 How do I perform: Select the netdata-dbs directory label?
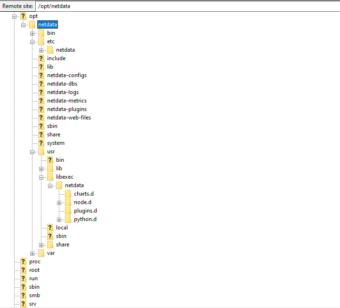[62, 84]
